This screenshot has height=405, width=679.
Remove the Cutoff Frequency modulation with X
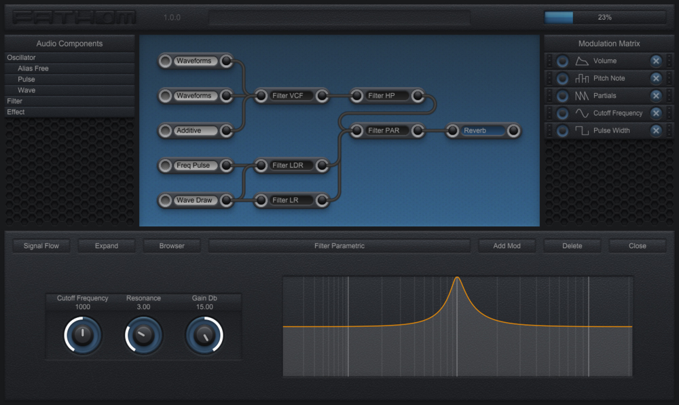click(x=656, y=113)
